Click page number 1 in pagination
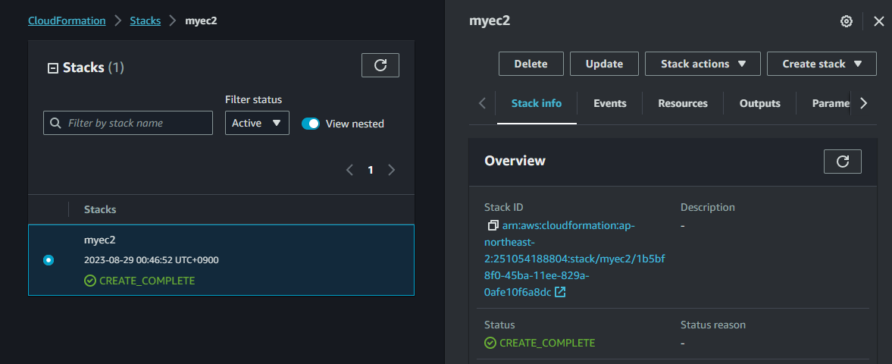Viewport: 892px width, 364px height. [371, 170]
